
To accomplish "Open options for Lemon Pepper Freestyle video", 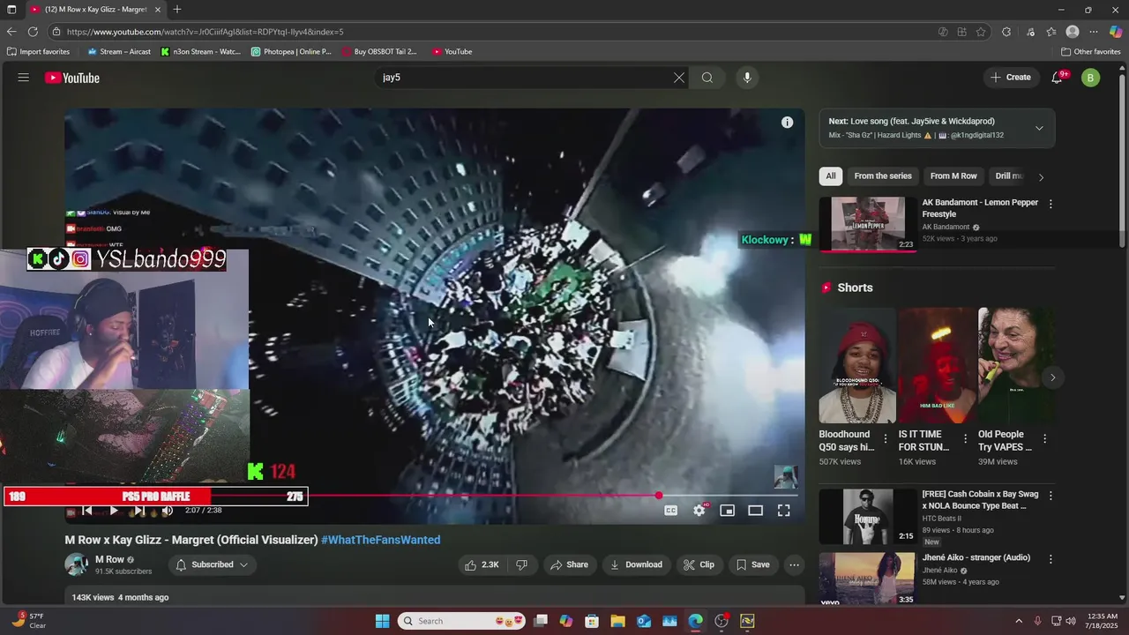I will tap(1050, 204).
